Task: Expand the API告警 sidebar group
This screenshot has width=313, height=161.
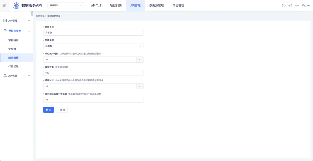Action: (x=29, y=76)
